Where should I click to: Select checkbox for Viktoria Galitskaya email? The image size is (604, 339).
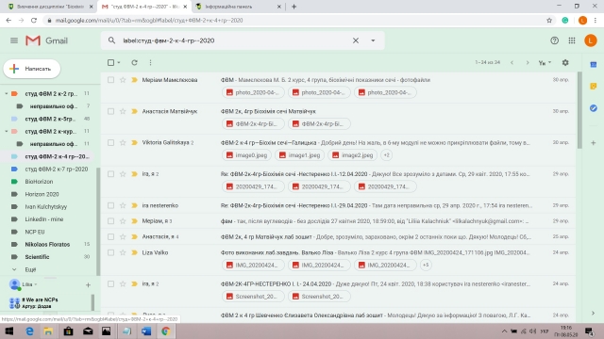click(x=111, y=142)
